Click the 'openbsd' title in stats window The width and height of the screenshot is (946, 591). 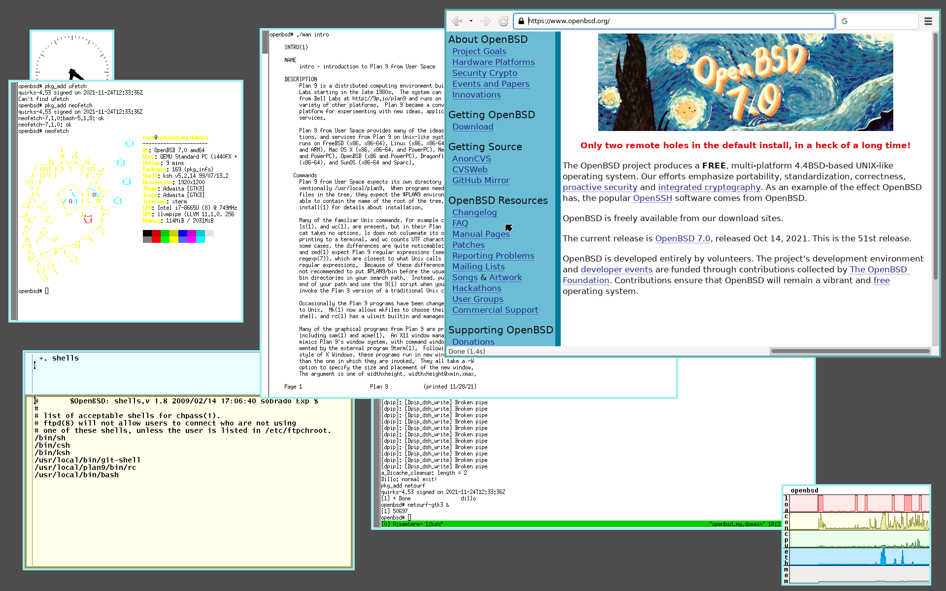[804, 490]
